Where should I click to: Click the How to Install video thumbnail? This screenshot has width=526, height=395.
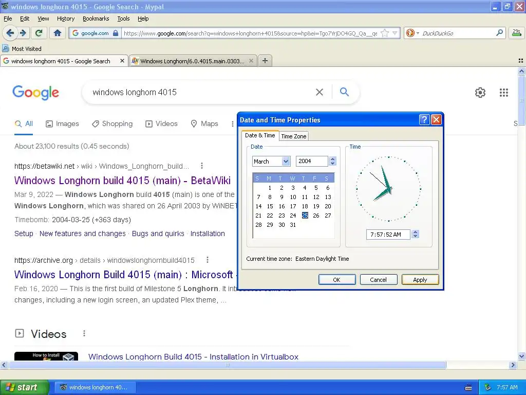click(x=46, y=356)
